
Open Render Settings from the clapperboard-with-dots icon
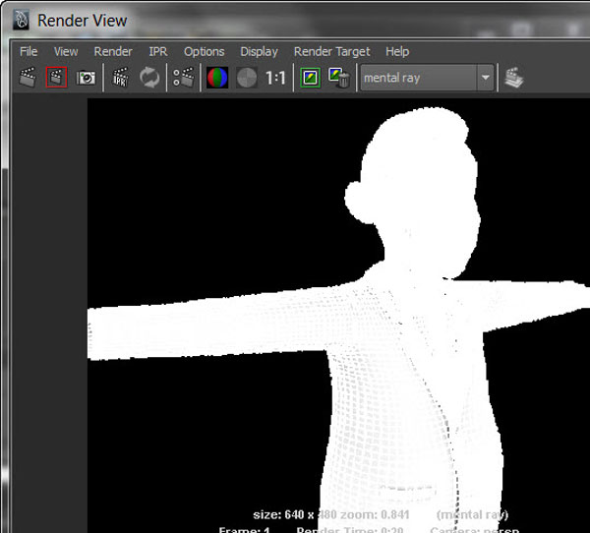[184, 78]
